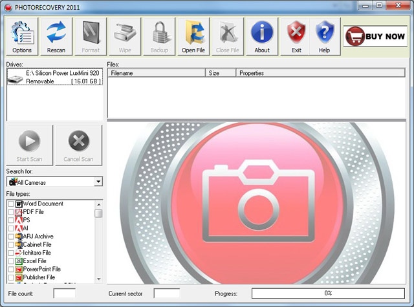414x307 pixels.
Task: Click the removable drive icon
Action: click(x=16, y=79)
